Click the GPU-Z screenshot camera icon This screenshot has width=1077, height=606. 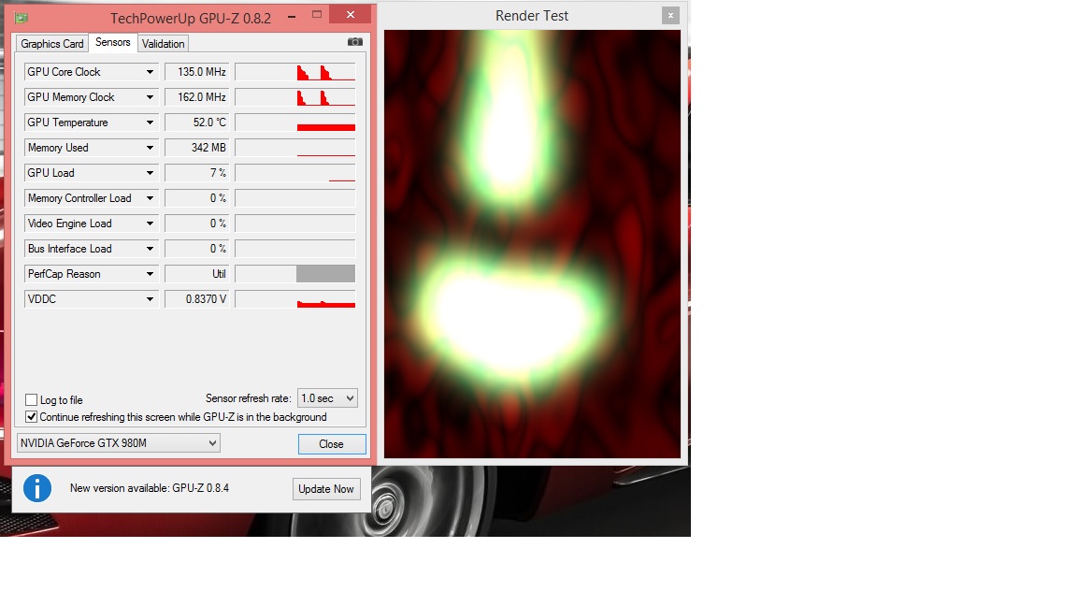[355, 42]
